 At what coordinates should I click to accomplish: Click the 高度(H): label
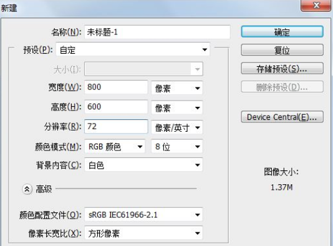pyautogui.click(x=66, y=107)
